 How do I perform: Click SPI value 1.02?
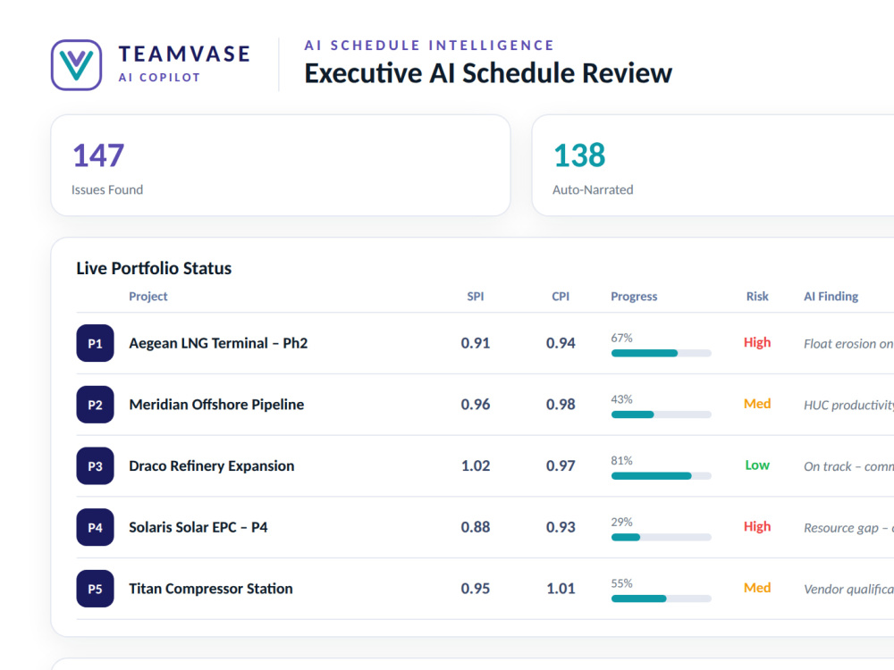coord(476,466)
